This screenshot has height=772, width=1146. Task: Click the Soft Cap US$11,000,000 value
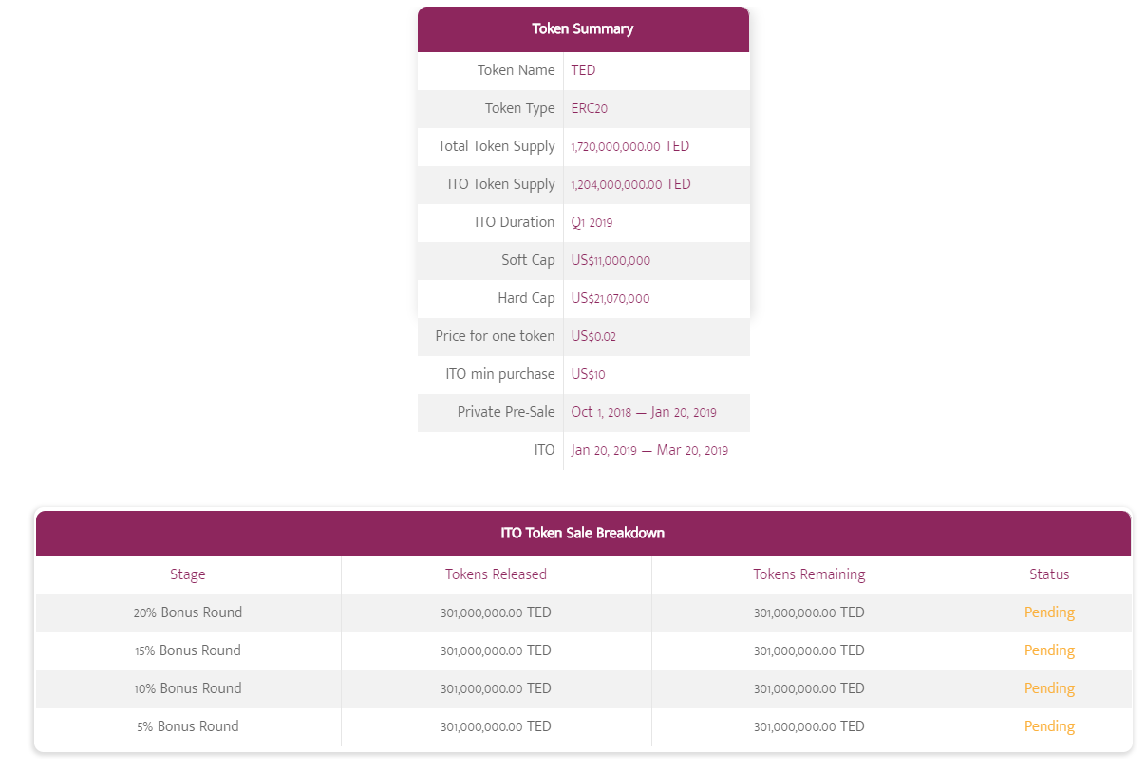pos(611,260)
